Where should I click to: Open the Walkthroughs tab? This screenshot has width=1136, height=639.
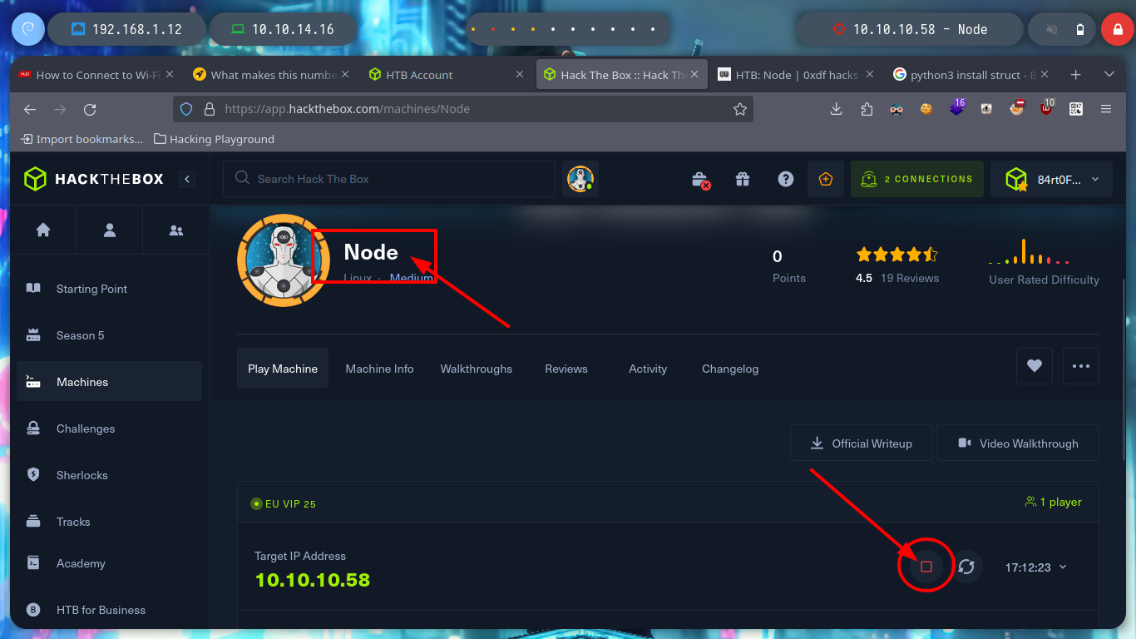[476, 369]
